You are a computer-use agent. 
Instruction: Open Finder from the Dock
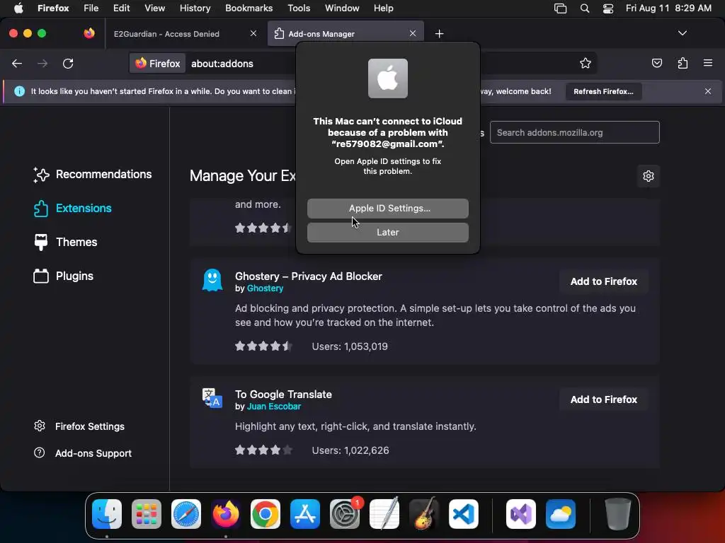107,514
